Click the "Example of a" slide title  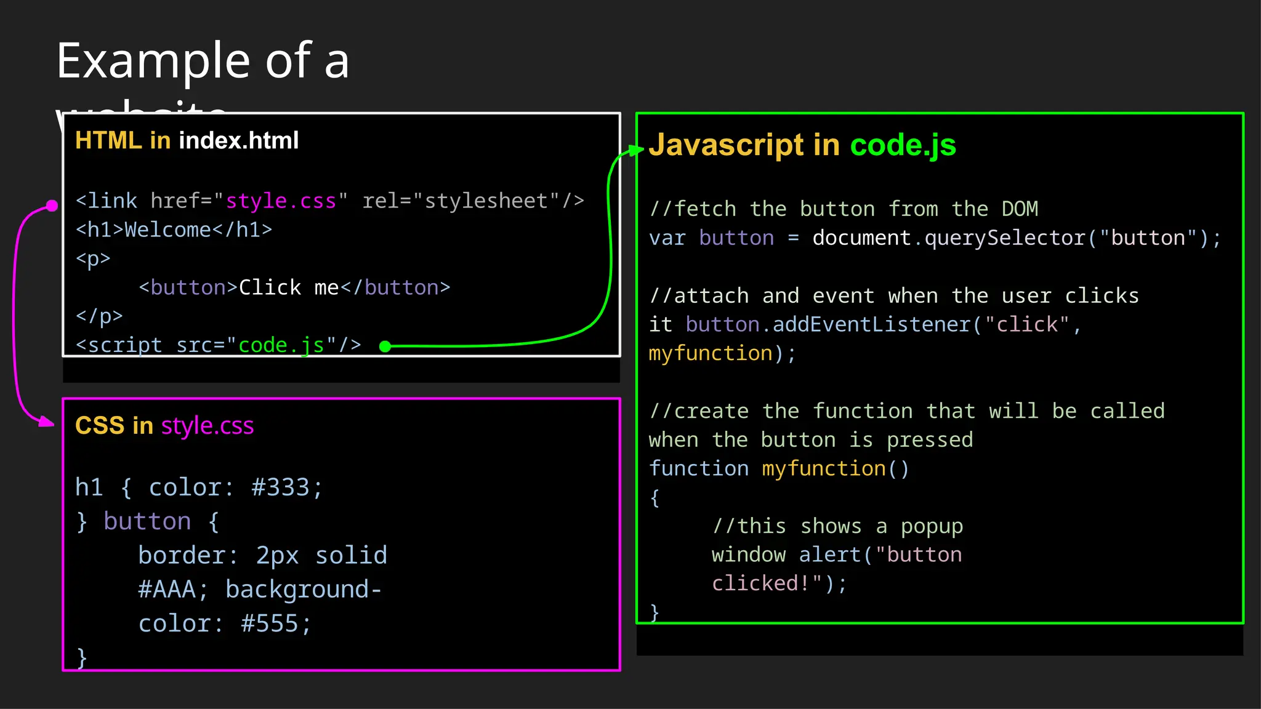[203, 60]
